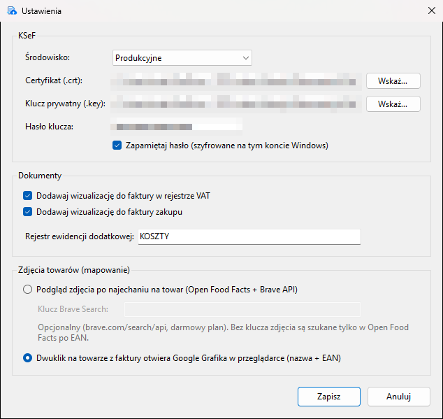Open the Środowisko dropdown

coord(182,58)
